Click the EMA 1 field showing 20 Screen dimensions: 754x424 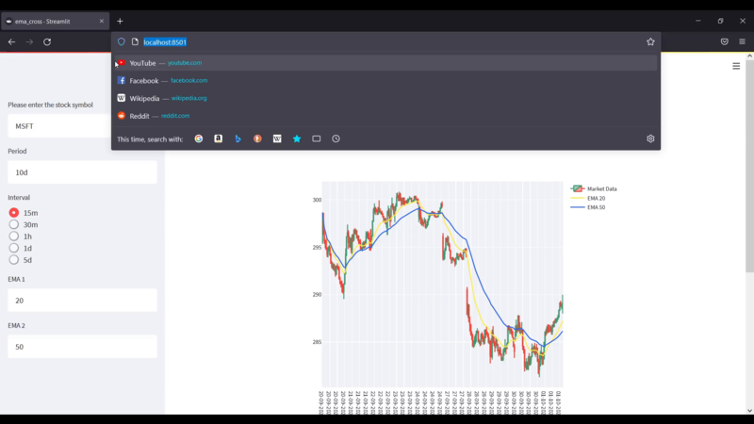click(82, 300)
